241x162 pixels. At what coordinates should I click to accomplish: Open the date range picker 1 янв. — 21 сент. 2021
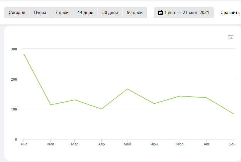pyautogui.click(x=184, y=13)
